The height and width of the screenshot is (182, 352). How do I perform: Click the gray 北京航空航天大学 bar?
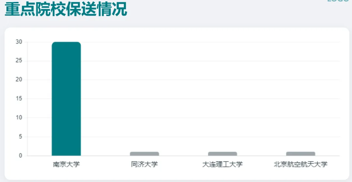click(x=301, y=153)
